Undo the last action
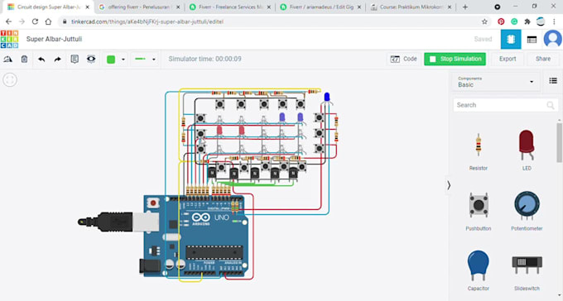The height and width of the screenshot is (301, 563). point(41,60)
